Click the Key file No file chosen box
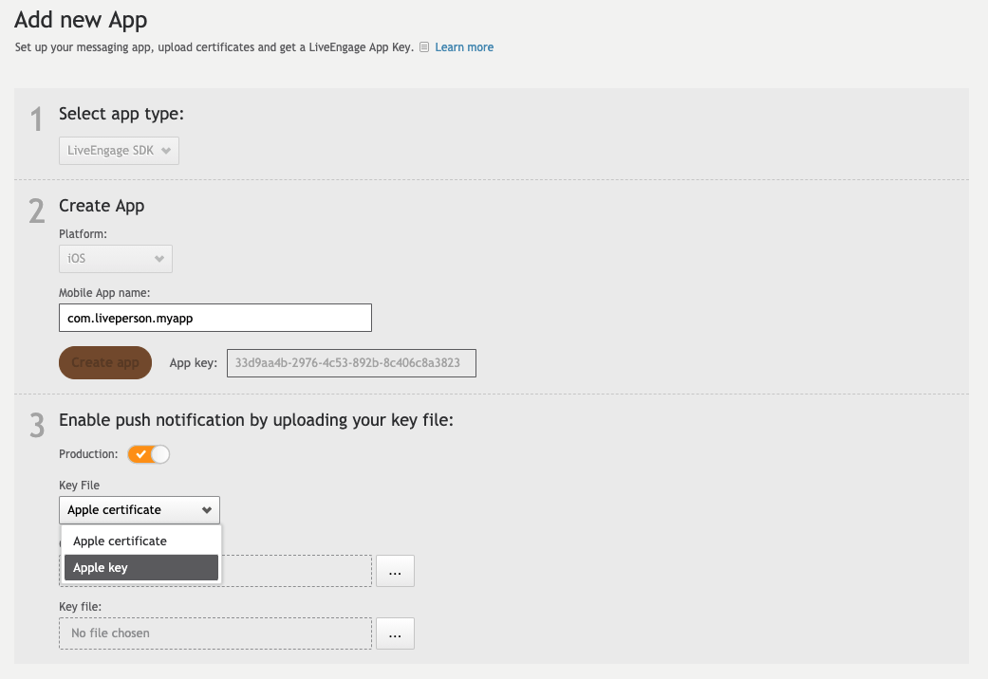Screen dimensions: 988x679 pos(215,633)
